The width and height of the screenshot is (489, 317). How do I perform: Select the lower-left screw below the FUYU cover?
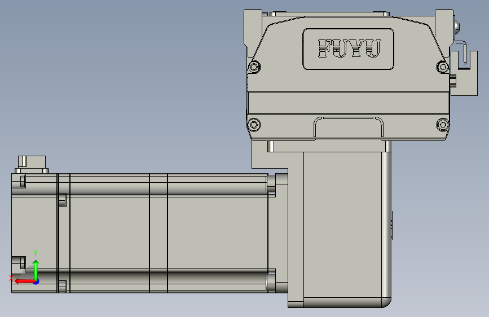click(x=254, y=125)
